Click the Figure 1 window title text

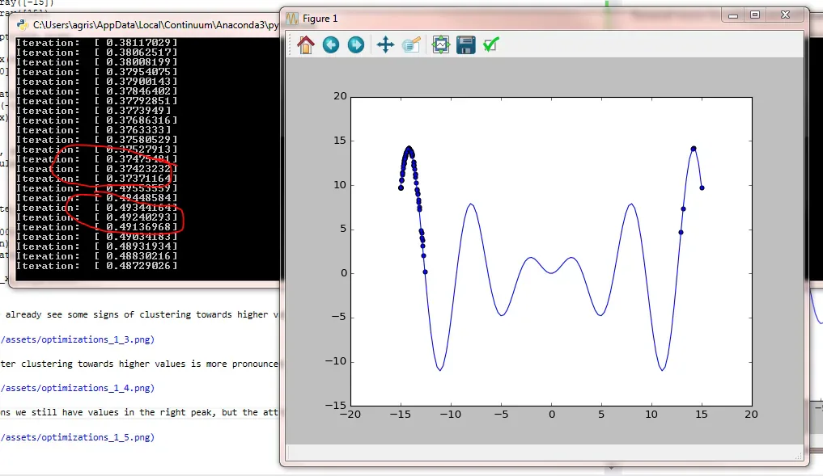(x=320, y=19)
